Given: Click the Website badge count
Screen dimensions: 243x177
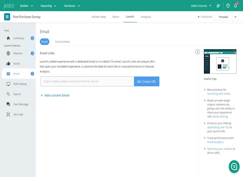Looking at the screenshot, I should pyautogui.click(x=32, y=53).
